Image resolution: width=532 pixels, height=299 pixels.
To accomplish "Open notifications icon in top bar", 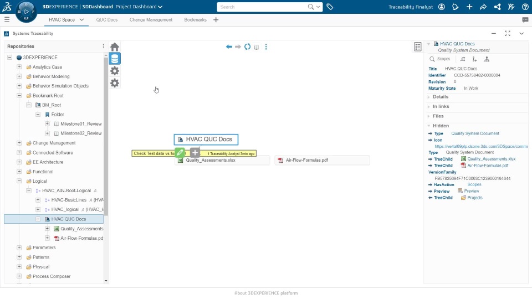I will tap(456, 7).
